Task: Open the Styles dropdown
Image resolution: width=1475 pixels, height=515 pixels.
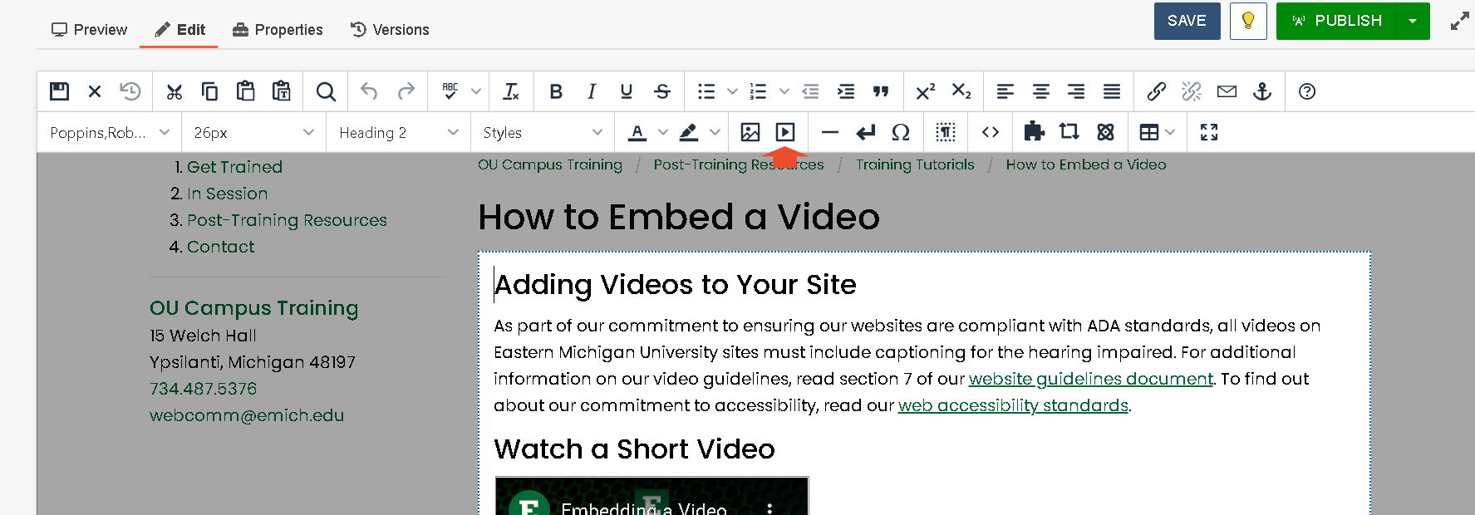Action: [x=543, y=132]
